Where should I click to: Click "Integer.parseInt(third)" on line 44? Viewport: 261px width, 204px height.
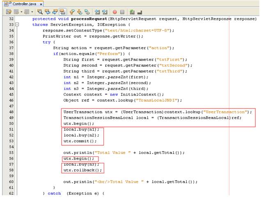(x=116, y=89)
